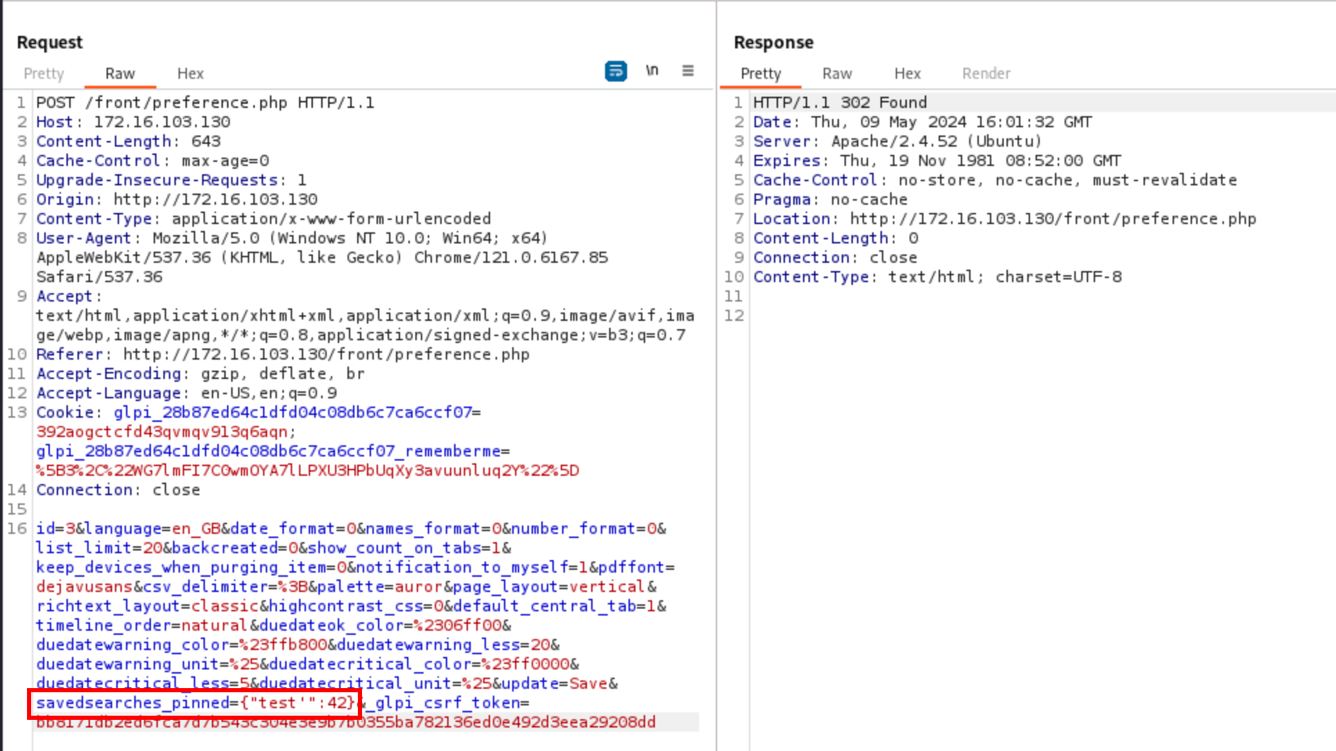The image size is (1336, 751).
Task: Click the Host header value 172.16.103.130 in request
Action: point(162,122)
